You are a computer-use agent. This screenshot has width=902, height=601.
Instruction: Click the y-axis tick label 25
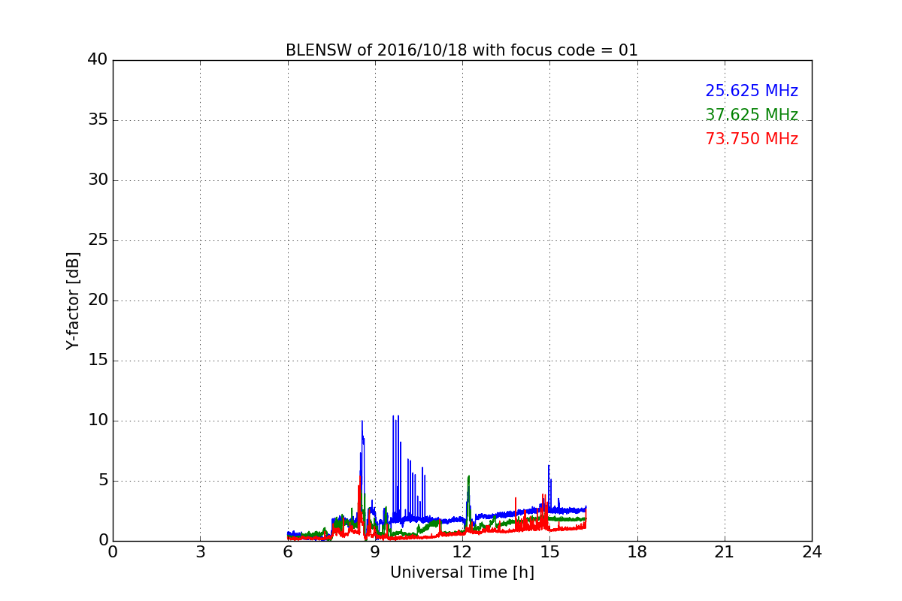(98, 240)
